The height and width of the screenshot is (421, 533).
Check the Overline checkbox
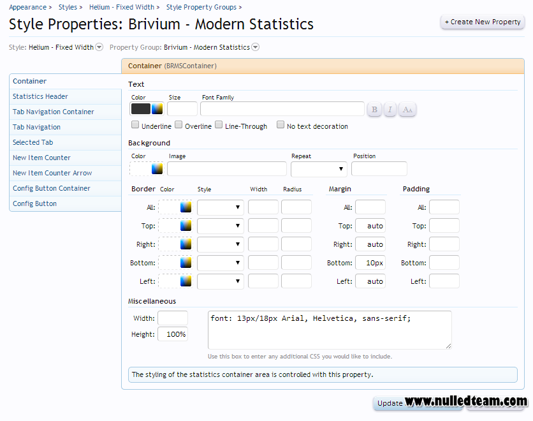[x=179, y=125]
